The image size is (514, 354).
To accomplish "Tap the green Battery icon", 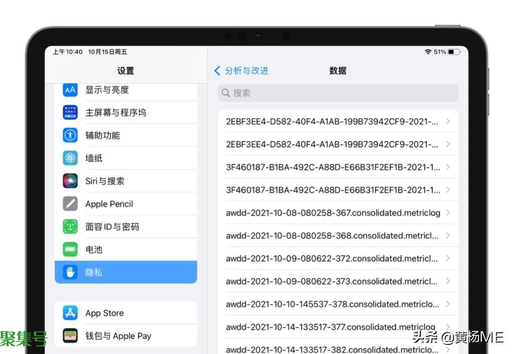I will (70, 249).
